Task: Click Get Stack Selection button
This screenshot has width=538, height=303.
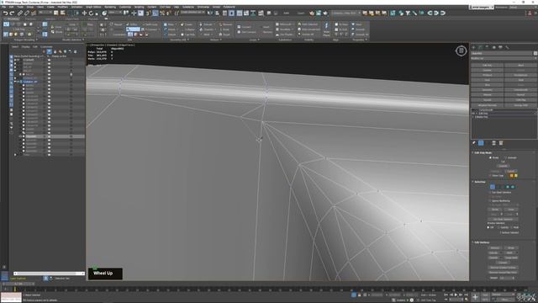Action: [x=503, y=219]
